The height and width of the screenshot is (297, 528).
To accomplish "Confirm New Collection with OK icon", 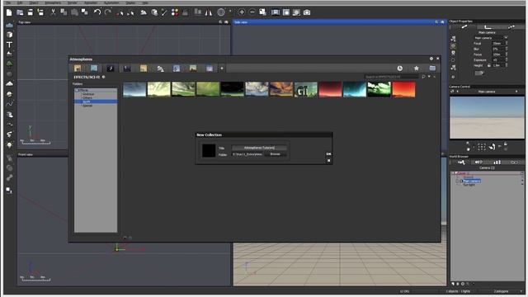I will 328,154.
